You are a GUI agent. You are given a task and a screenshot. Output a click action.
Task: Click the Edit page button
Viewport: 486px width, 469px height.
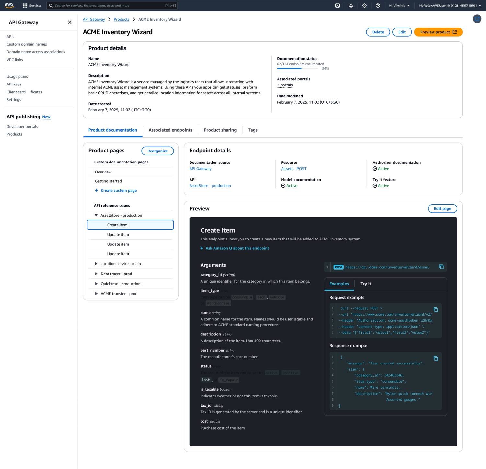(x=443, y=208)
